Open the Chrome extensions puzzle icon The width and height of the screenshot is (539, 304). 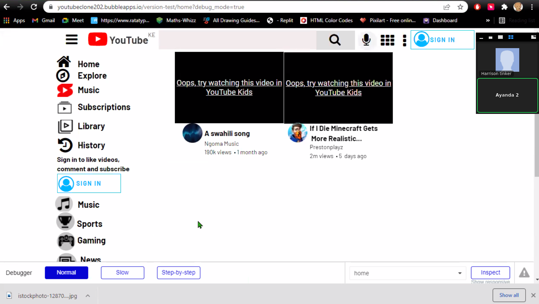pos(504,7)
